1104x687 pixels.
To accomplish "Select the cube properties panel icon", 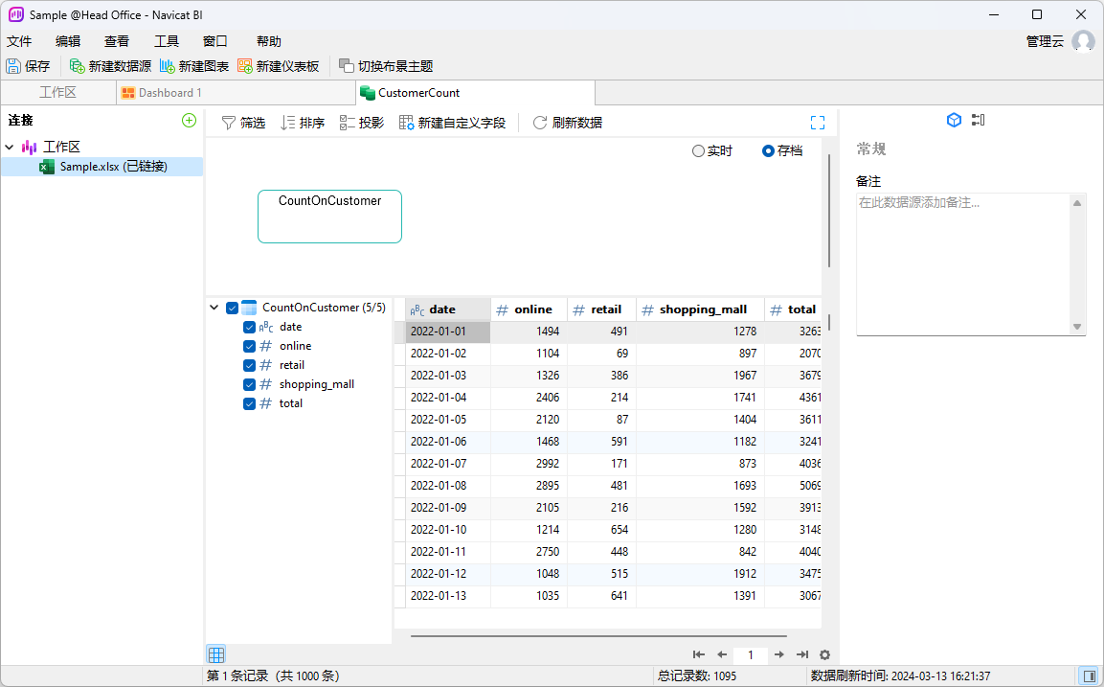I will tap(954, 120).
